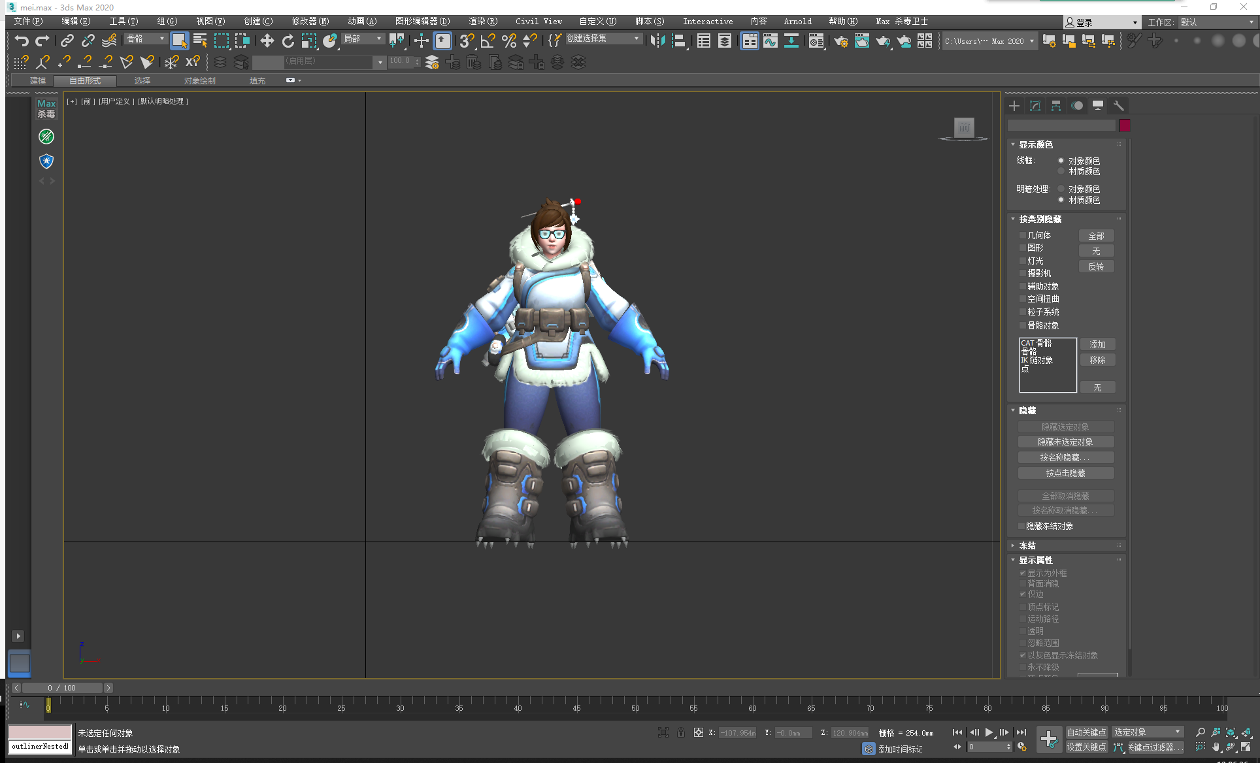This screenshot has width=1260, height=763.
Task: Toggle the Angle Snap icon
Action: tap(488, 41)
